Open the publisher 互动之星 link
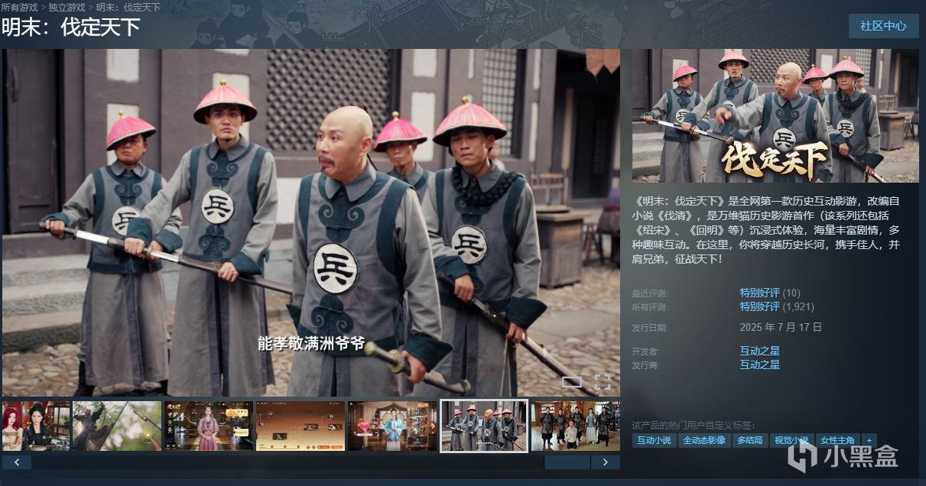926x486 pixels. pos(760,365)
